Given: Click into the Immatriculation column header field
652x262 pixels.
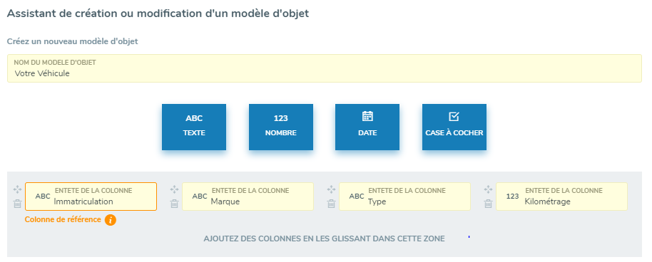Looking at the screenshot, I should [x=91, y=197].
